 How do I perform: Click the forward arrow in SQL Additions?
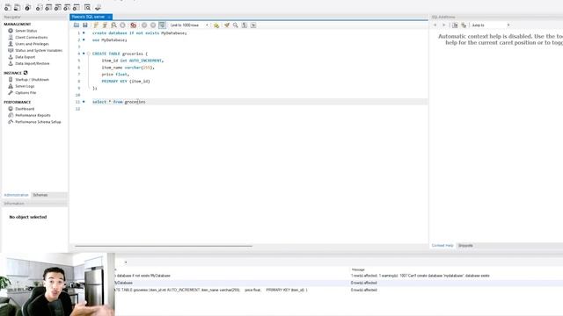click(443, 25)
